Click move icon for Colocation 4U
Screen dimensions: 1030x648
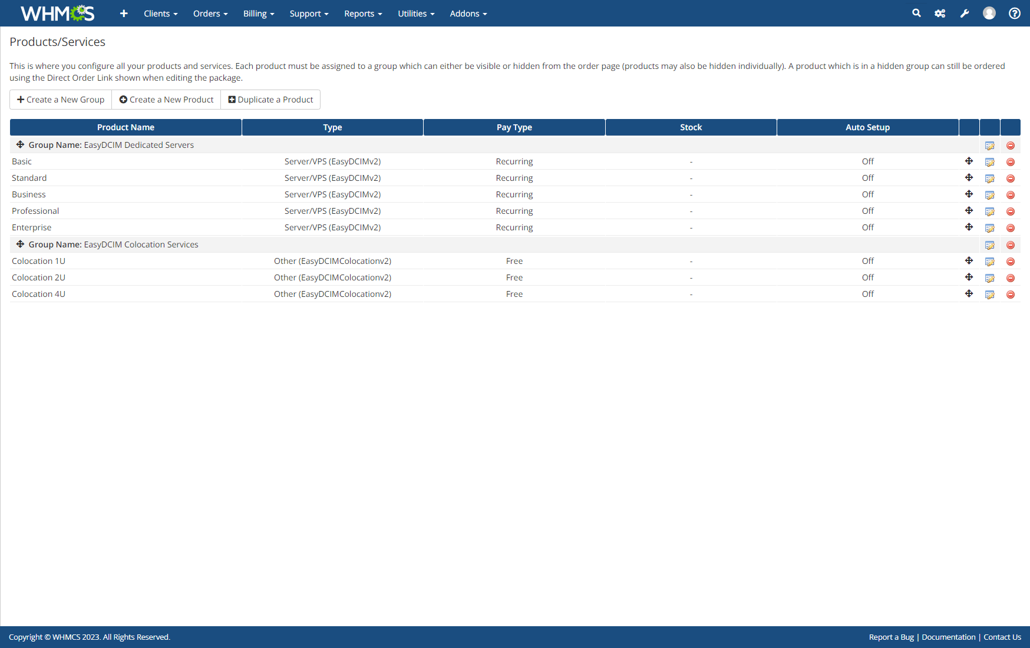(x=969, y=294)
